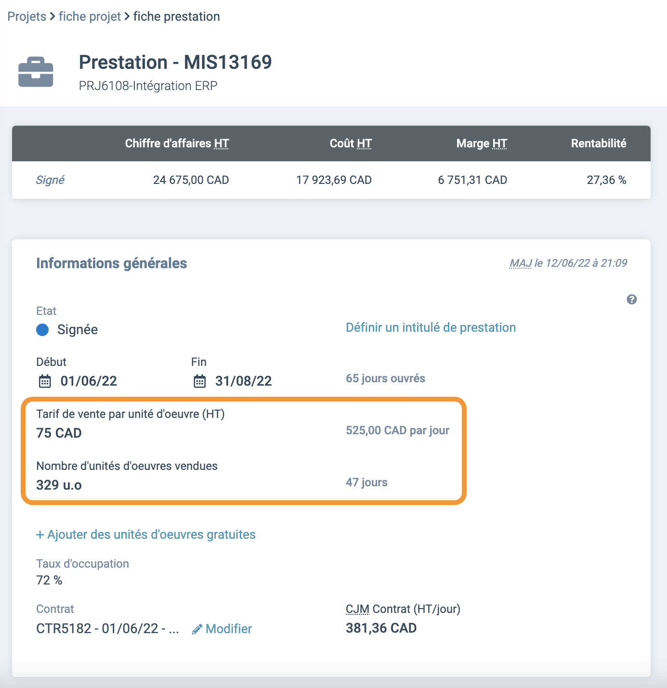The height and width of the screenshot is (688, 667).
Task: Click the briefcase prestation icon
Action: point(36,72)
